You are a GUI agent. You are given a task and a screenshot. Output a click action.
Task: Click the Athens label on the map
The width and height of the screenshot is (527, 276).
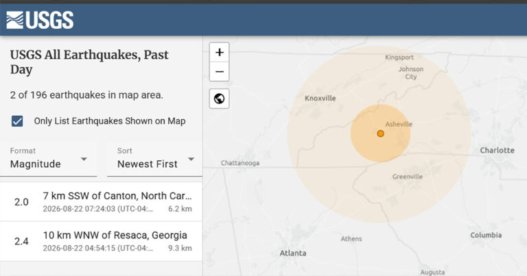[x=351, y=239]
